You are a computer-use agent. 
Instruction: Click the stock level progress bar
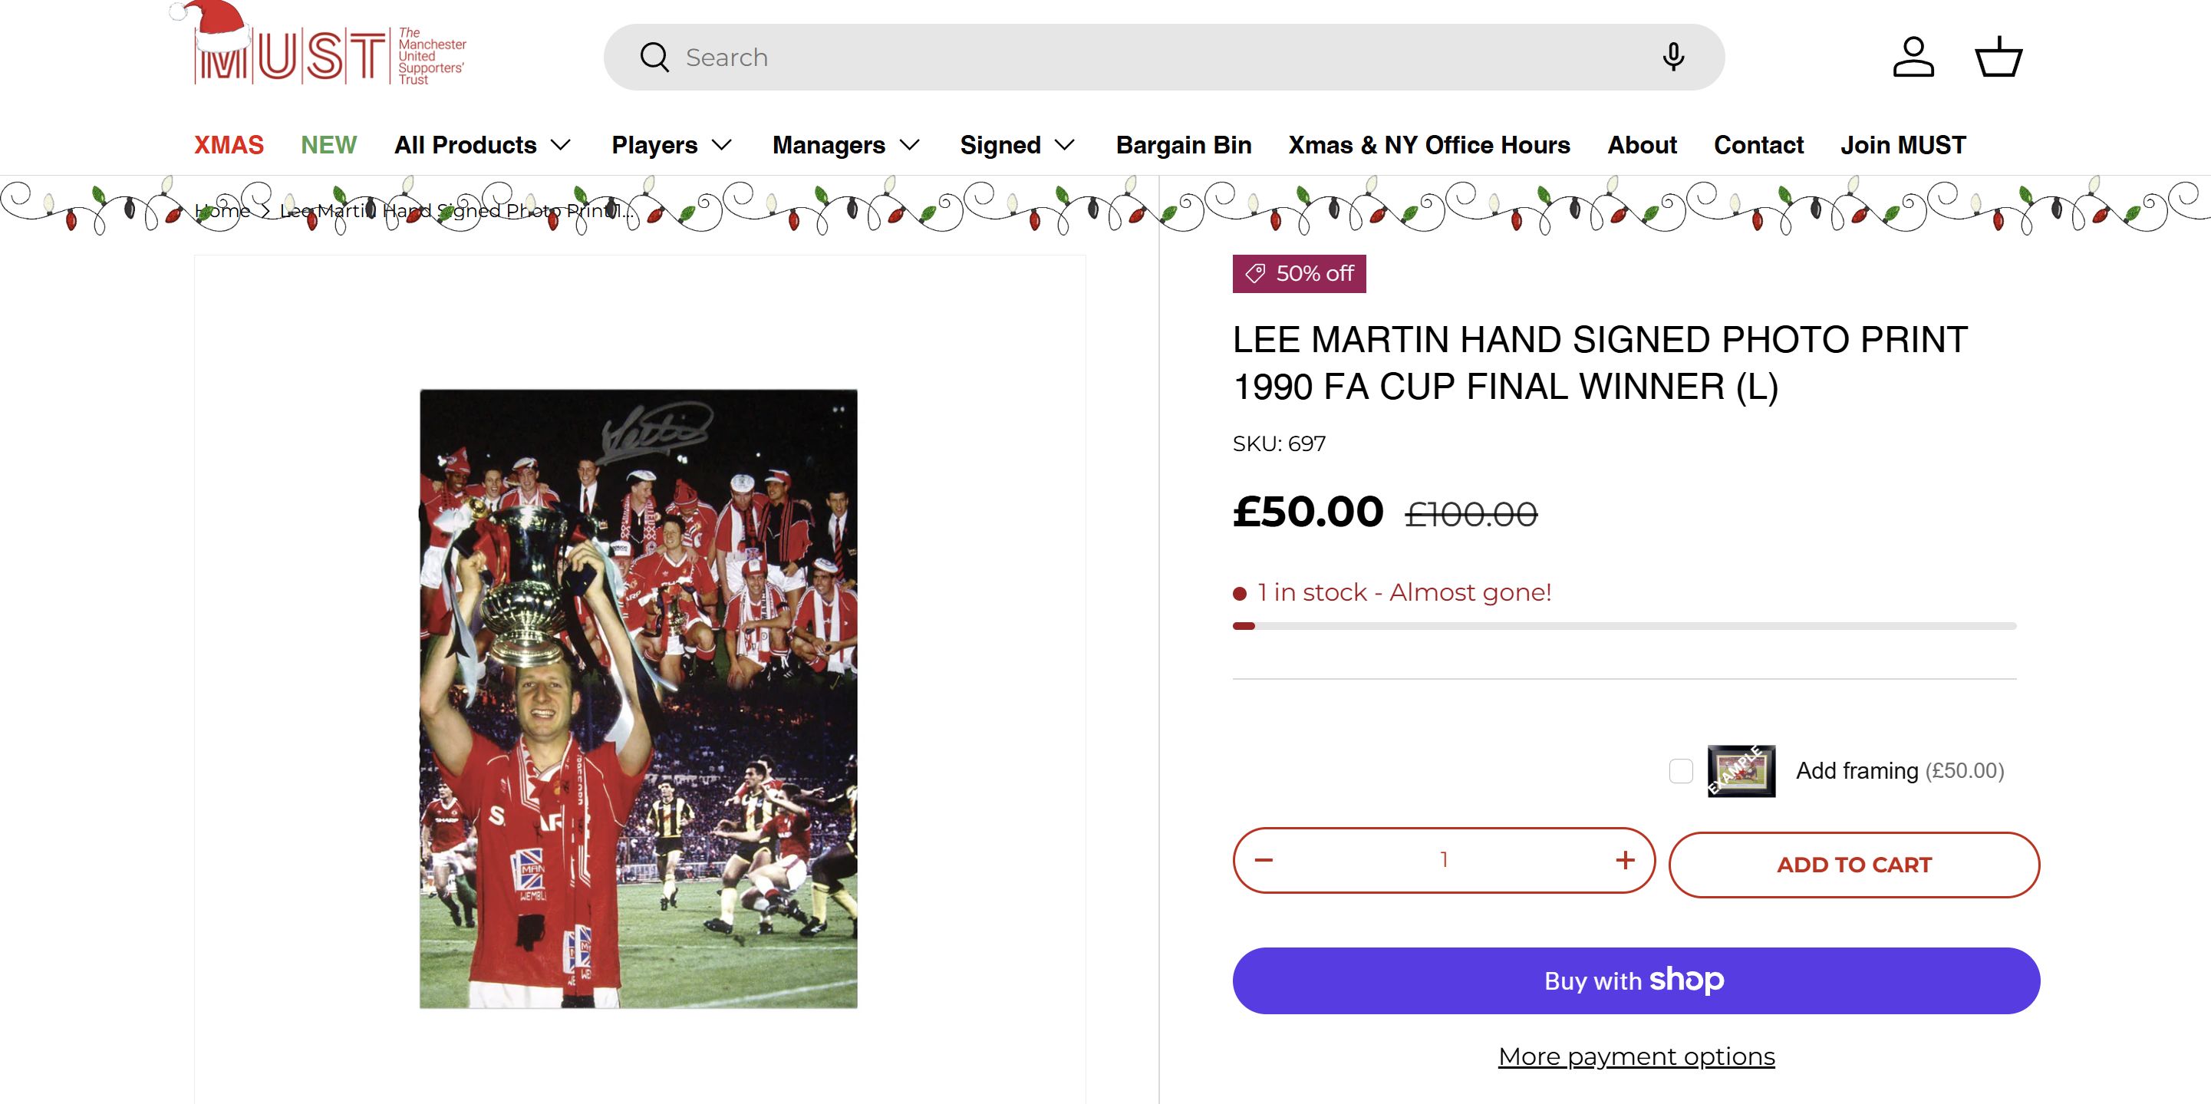pos(1624,626)
